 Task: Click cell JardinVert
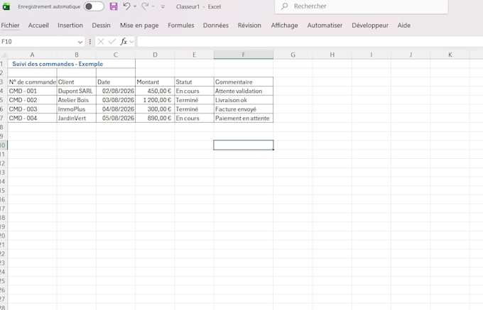click(77, 118)
